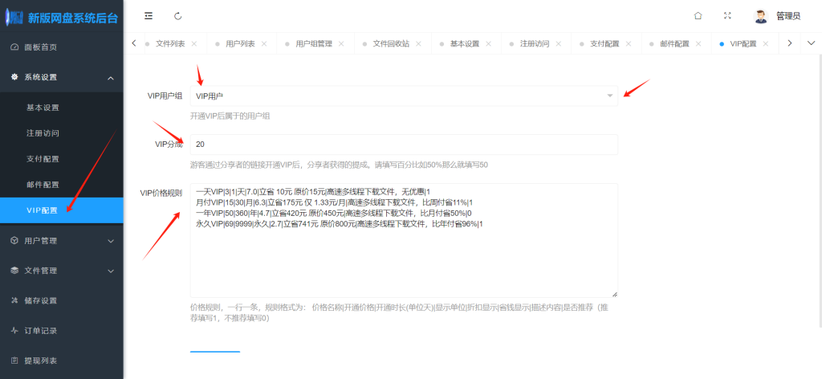
Task: Close the 文件列表 tab
Action: (x=194, y=43)
